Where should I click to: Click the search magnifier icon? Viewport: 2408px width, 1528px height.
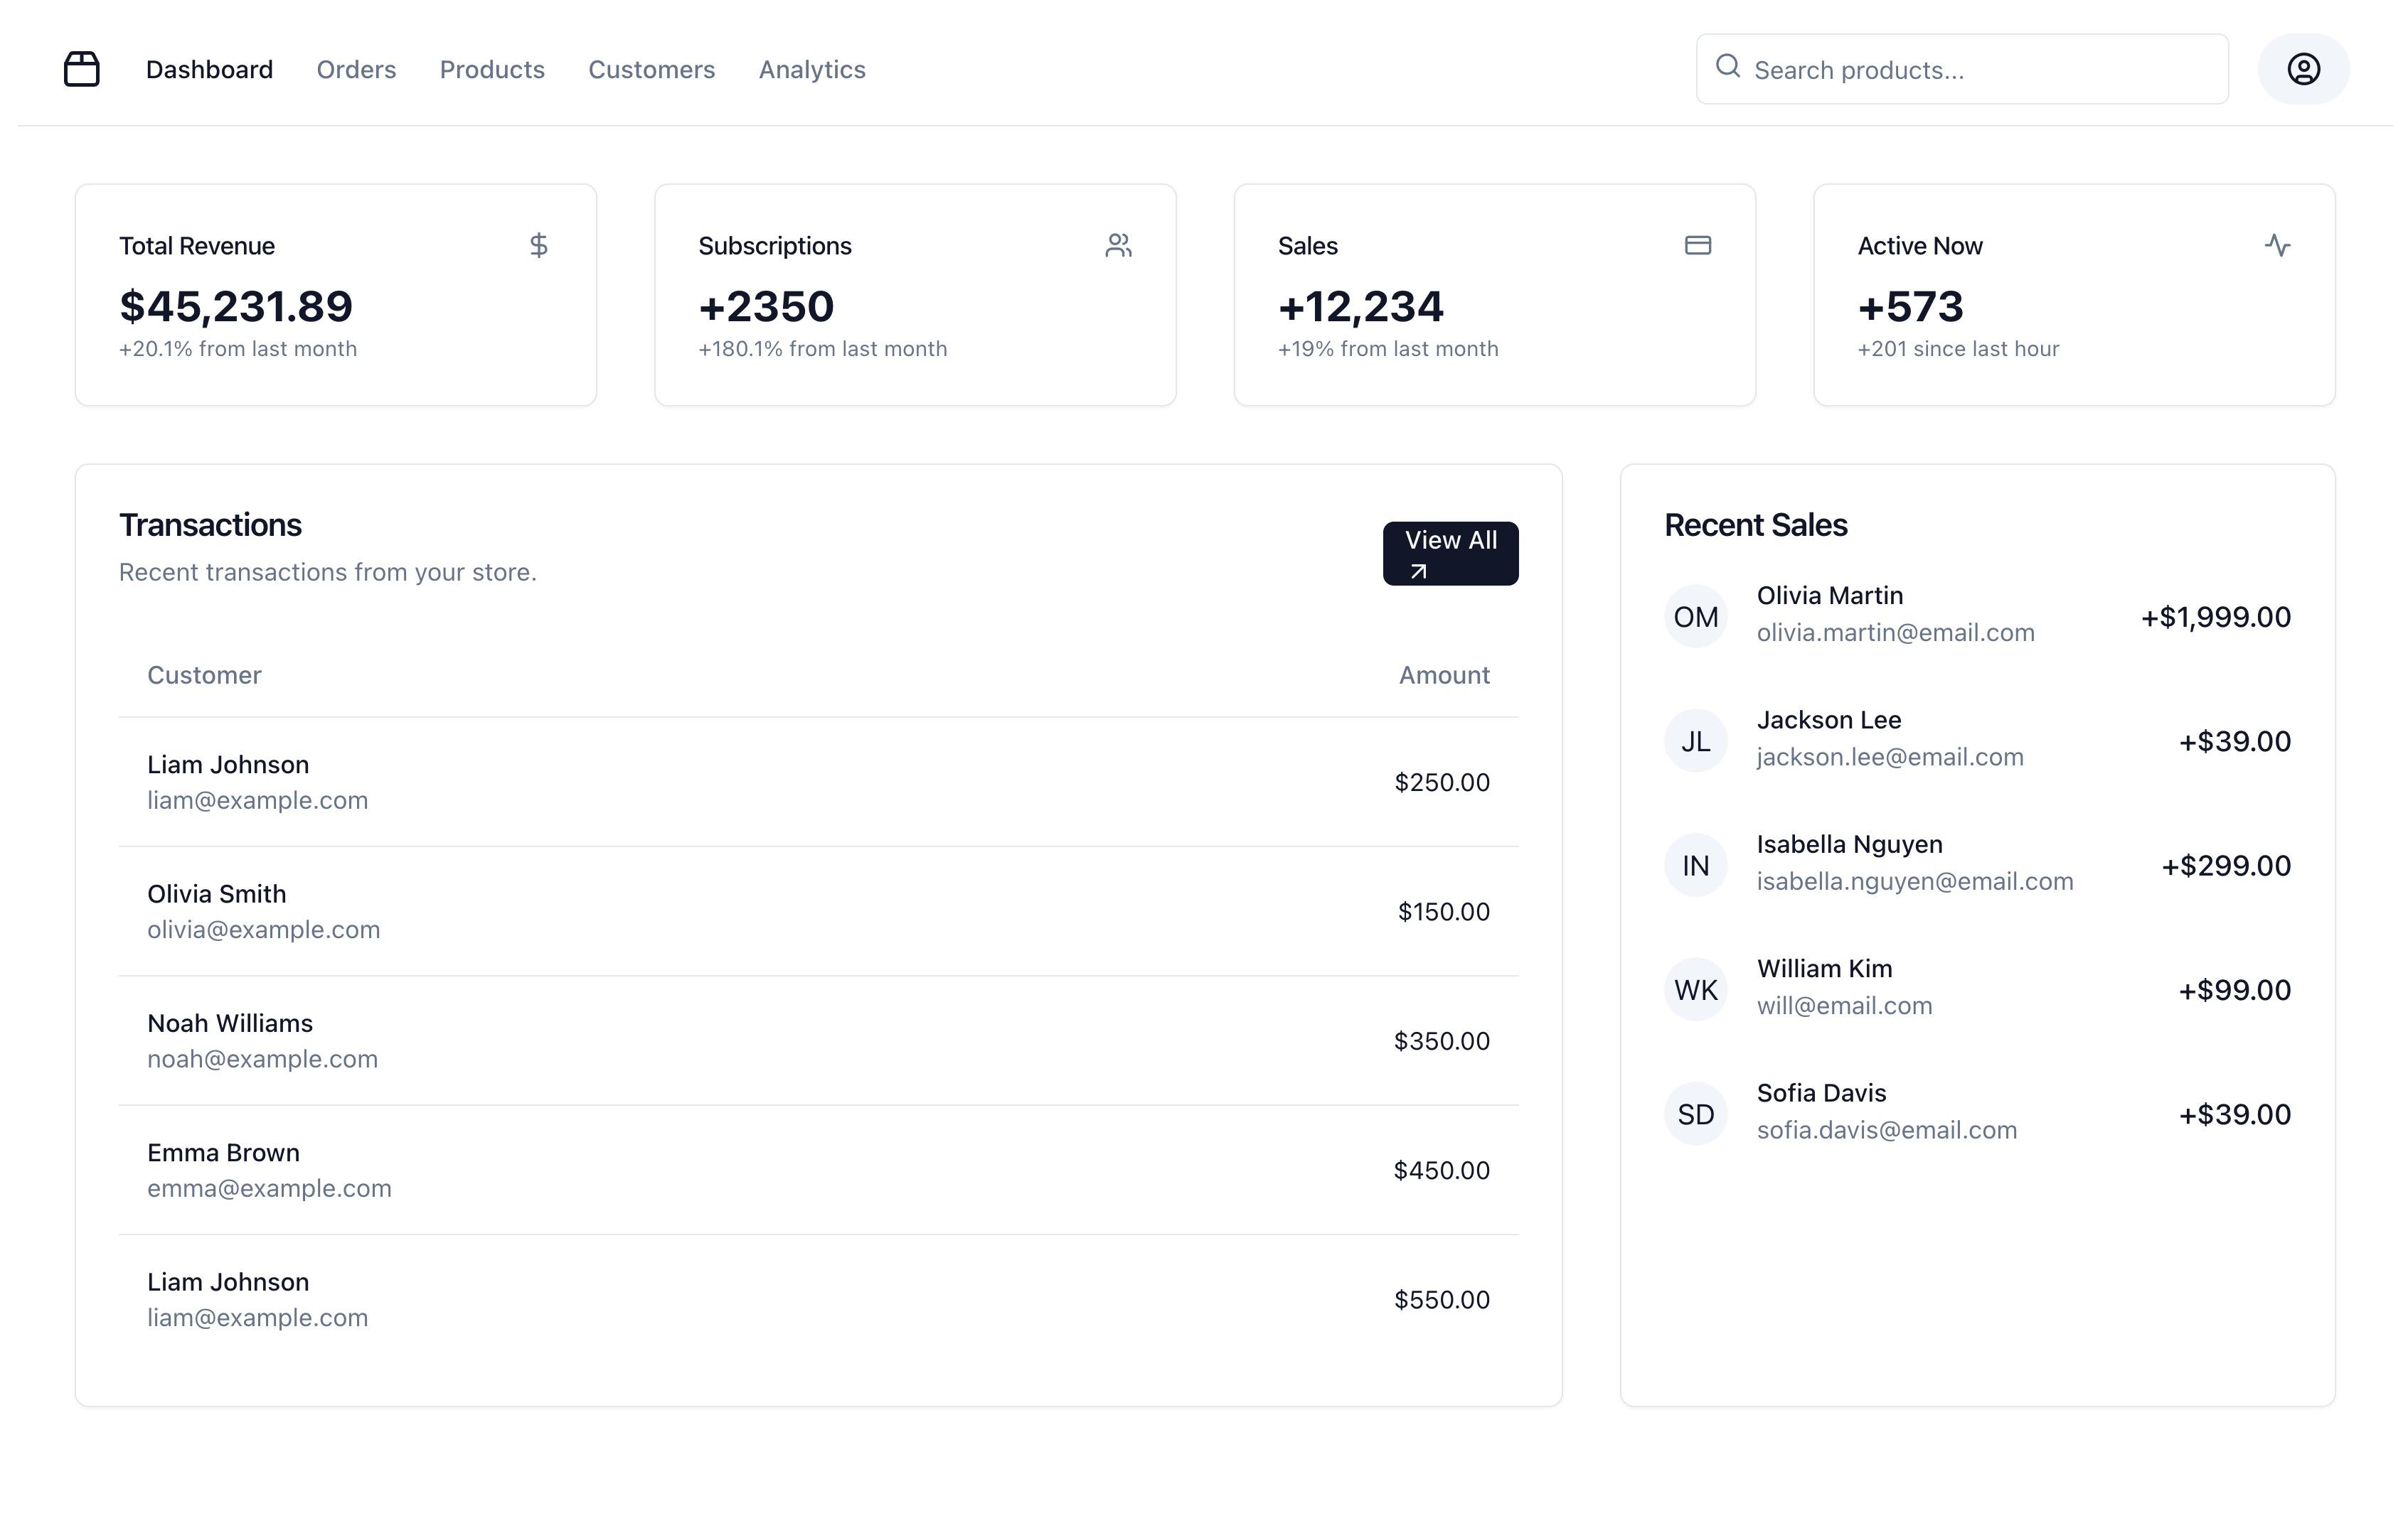(x=1727, y=66)
